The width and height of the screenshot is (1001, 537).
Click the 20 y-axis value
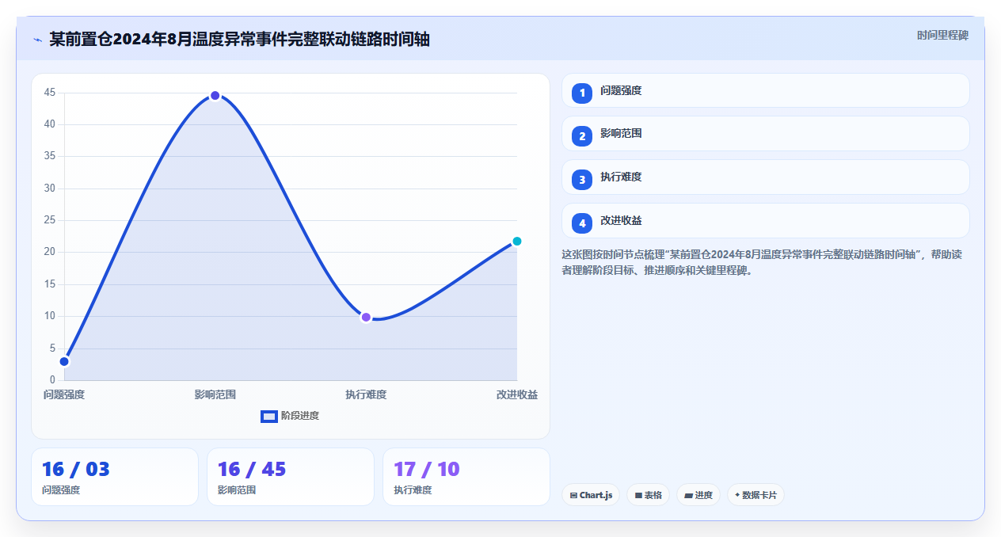pos(50,252)
